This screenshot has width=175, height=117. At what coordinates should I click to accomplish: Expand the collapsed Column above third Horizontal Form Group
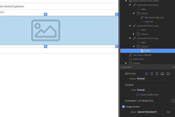[134, 34]
